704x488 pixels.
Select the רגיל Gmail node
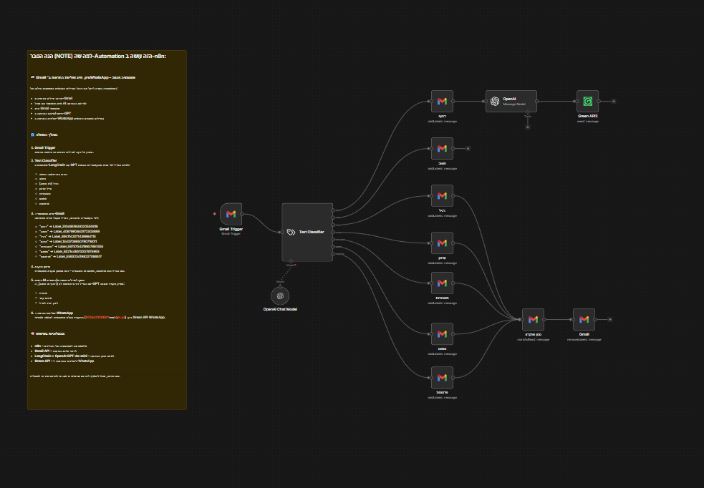click(442, 196)
